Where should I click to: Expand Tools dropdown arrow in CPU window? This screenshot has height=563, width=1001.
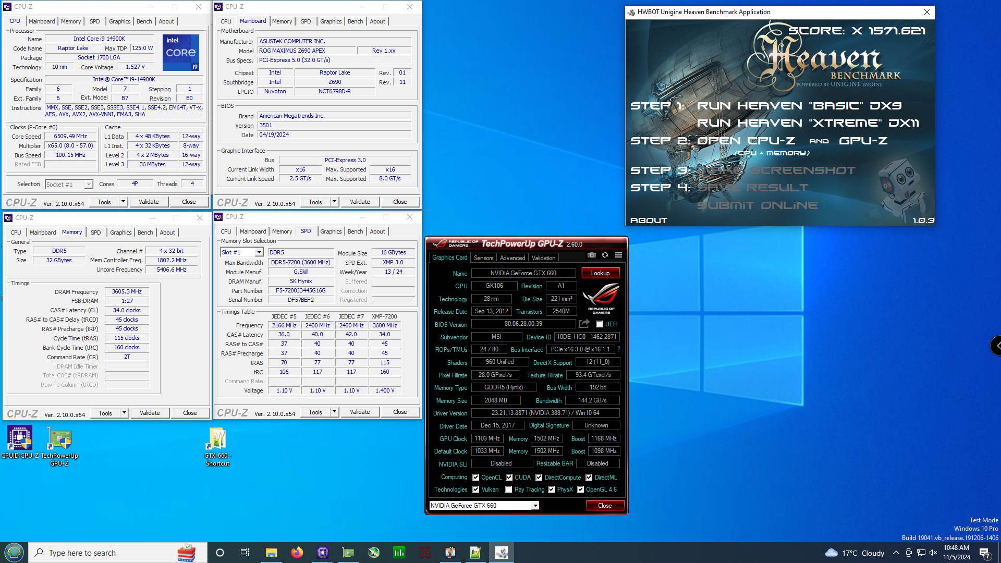(x=123, y=202)
